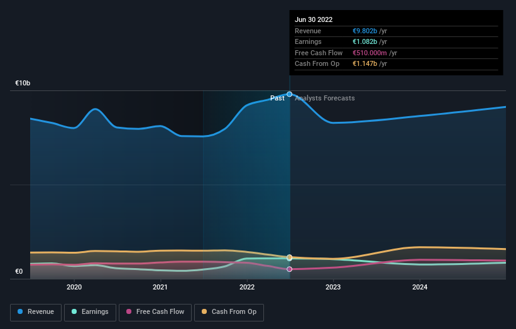The height and width of the screenshot is (329, 516).
Task: Click the Revenue value €9.802b in tooltip
Action: [x=365, y=31]
